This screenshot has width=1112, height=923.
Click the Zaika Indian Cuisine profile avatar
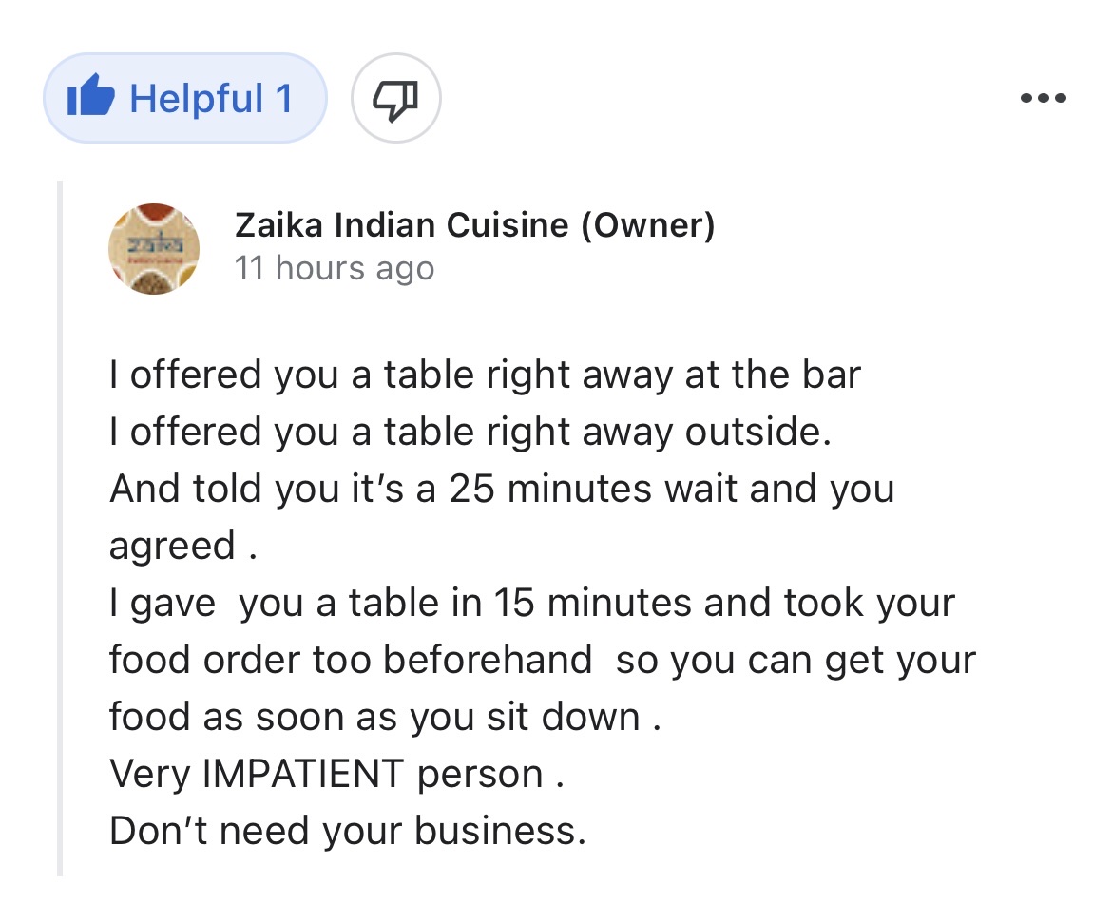(155, 248)
